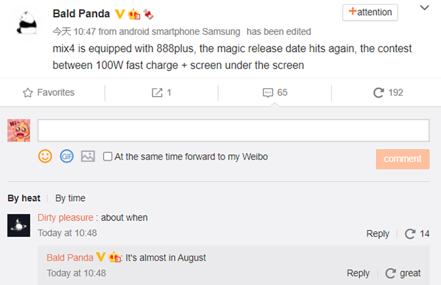Click the forward share icon
This screenshot has width=441, height=285.
pos(157,93)
